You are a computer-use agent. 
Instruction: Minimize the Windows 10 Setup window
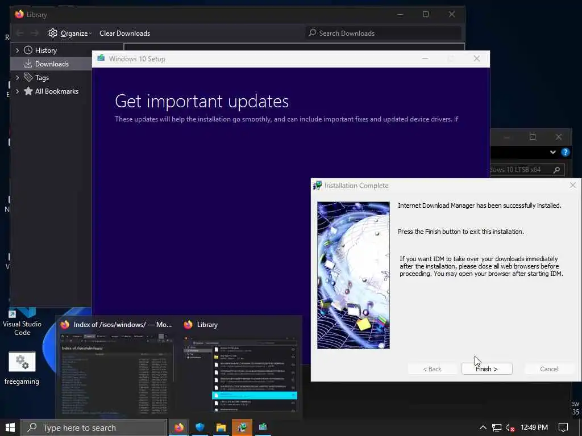425,58
